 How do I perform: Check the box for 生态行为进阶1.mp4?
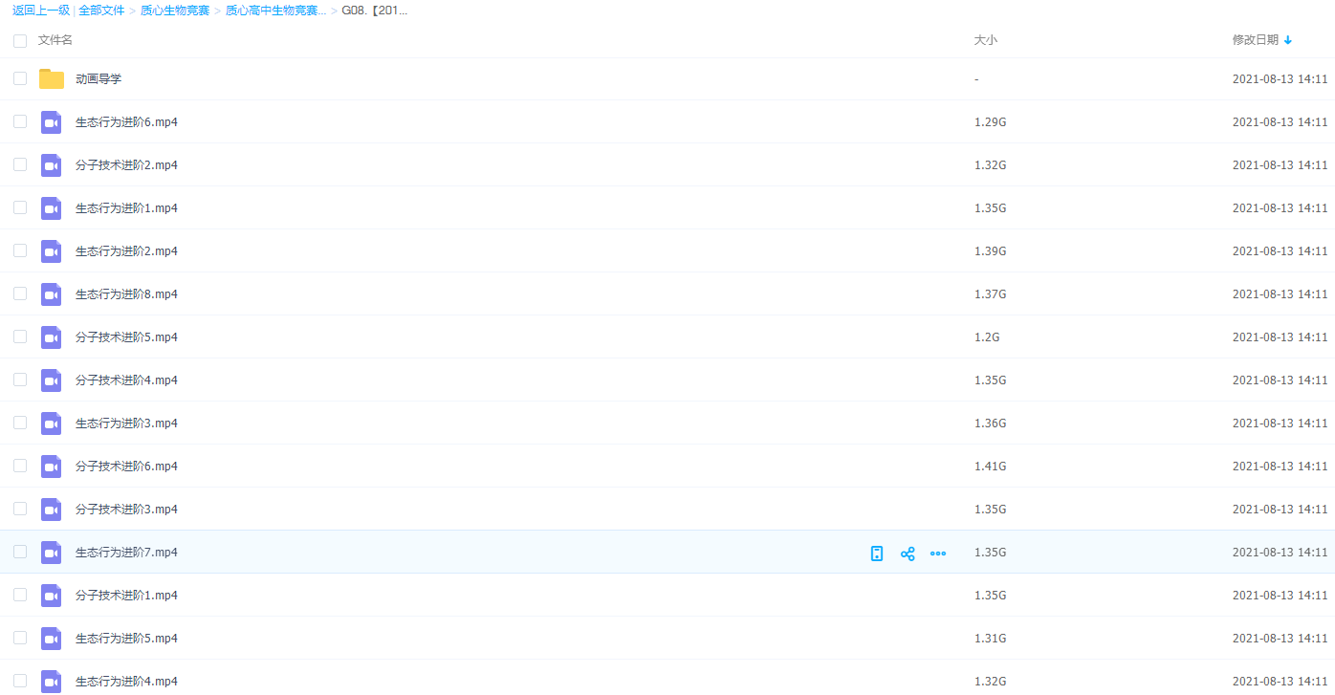20,208
